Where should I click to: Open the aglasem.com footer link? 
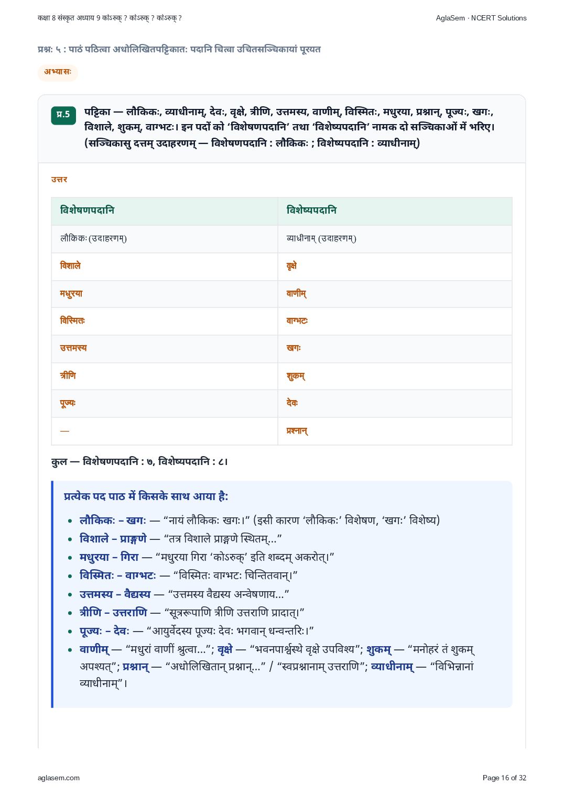[x=59, y=778]
